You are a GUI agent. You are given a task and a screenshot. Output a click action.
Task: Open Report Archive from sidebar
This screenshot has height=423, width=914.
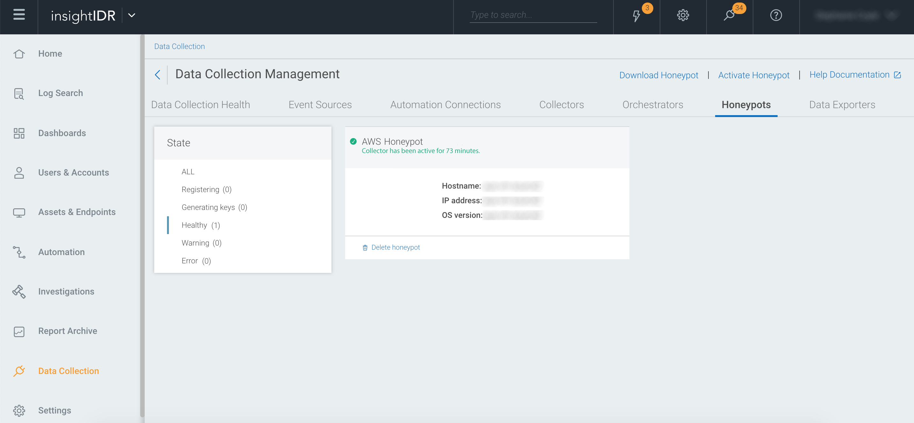coord(68,331)
